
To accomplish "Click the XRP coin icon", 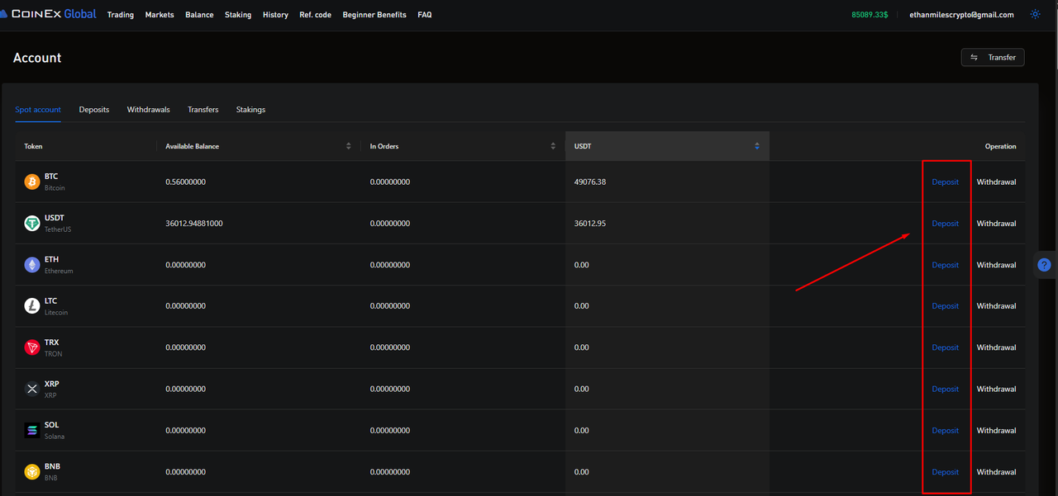I will (32, 389).
